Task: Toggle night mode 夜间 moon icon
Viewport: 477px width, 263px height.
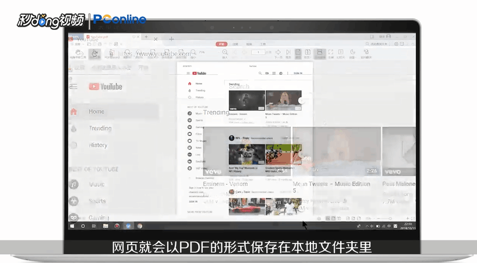Action: 353,54
